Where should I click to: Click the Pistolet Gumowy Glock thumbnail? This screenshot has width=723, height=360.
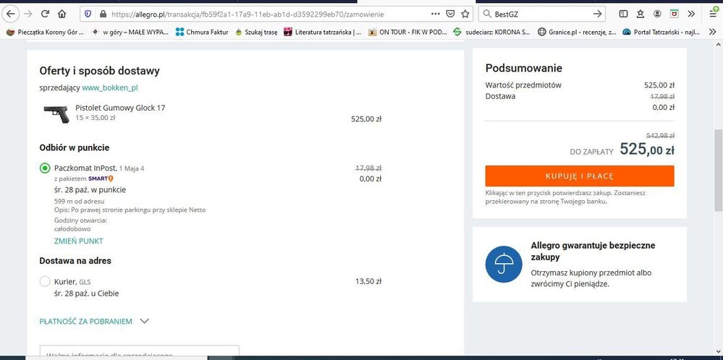pyautogui.click(x=56, y=113)
